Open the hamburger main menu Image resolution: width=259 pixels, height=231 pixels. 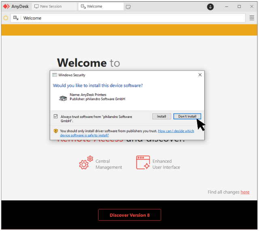(252, 18)
